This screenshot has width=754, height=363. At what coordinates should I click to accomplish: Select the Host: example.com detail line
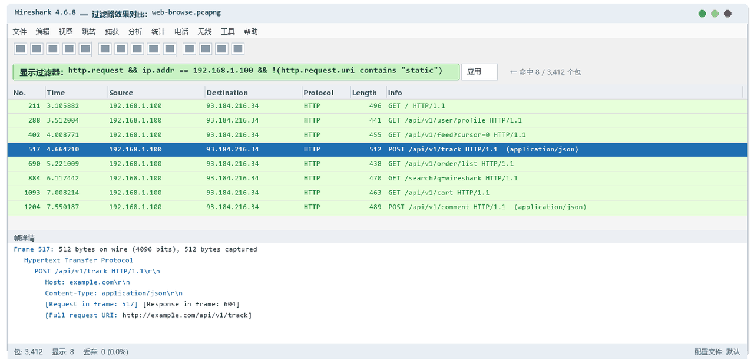click(x=88, y=282)
